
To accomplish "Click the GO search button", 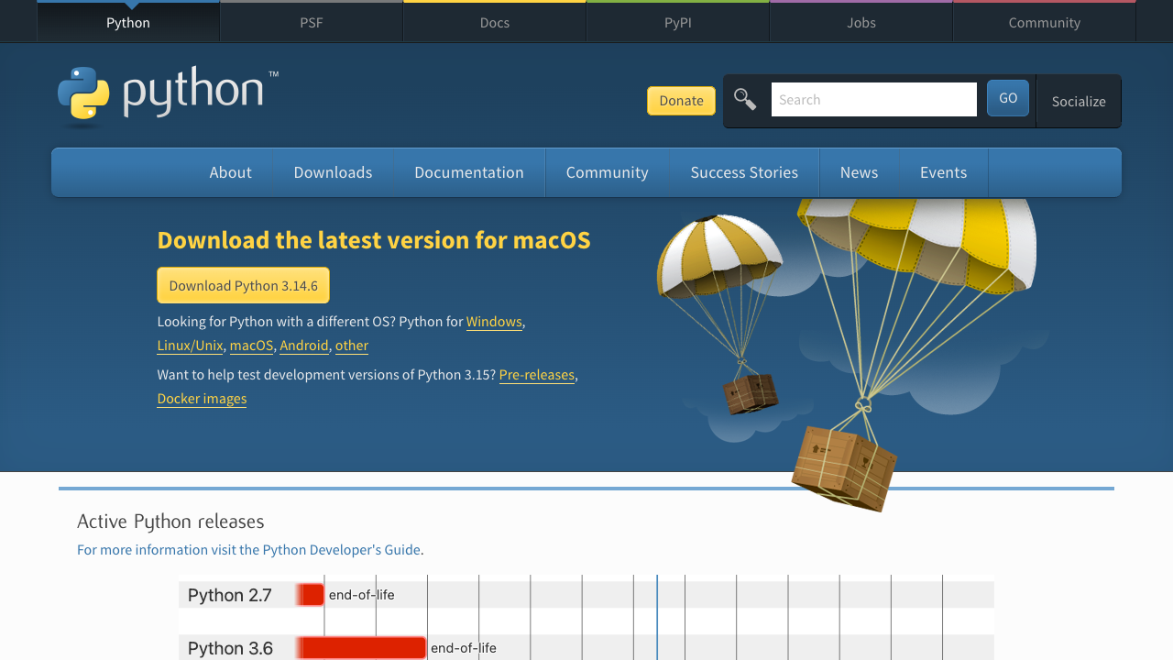I will click(1008, 98).
